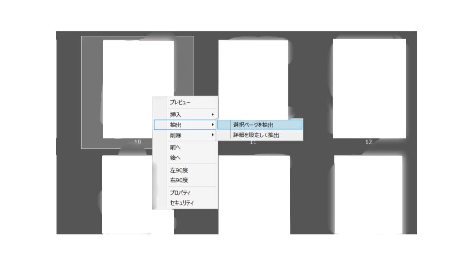Viewport: 473px width, 266px height.
Task: Click the arrow beside 削除
Action: coord(212,135)
